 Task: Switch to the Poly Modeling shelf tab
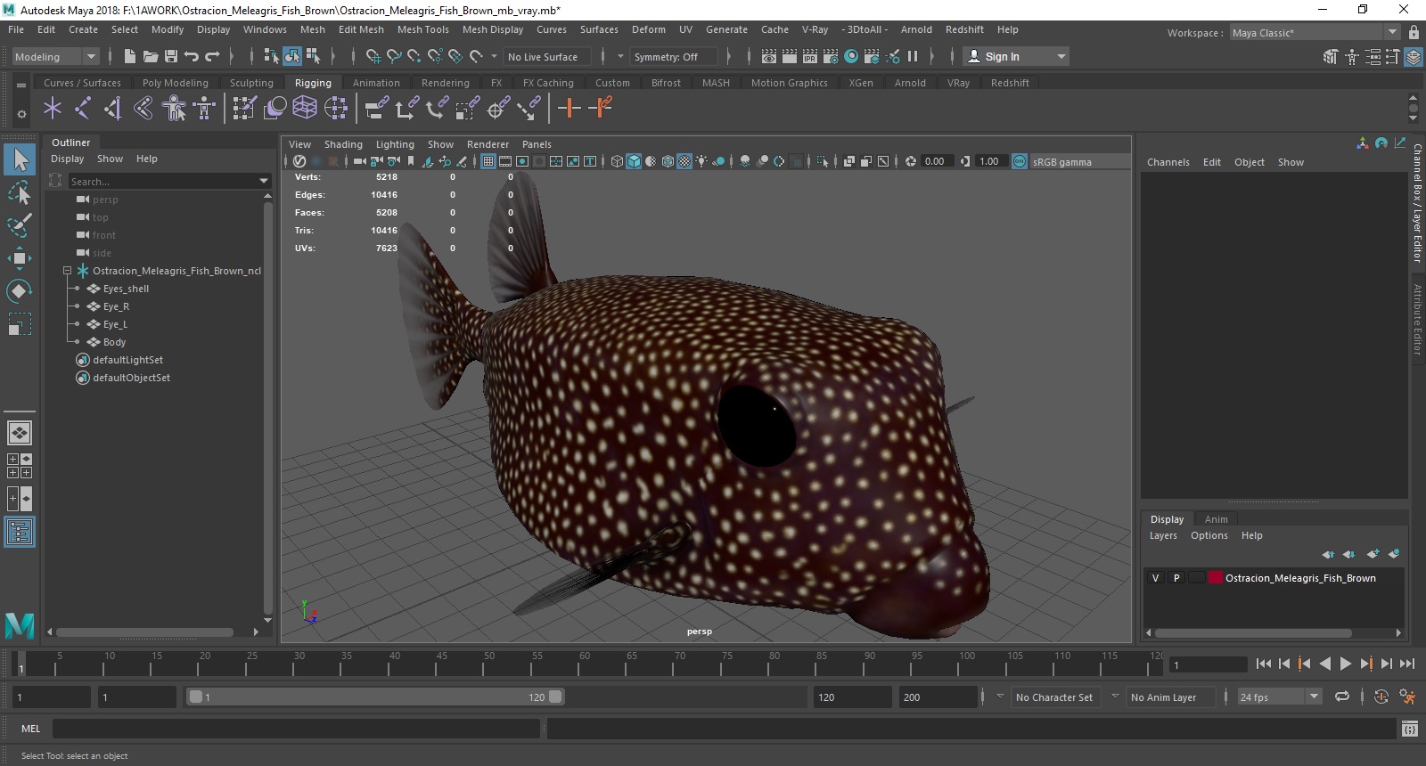click(x=175, y=83)
